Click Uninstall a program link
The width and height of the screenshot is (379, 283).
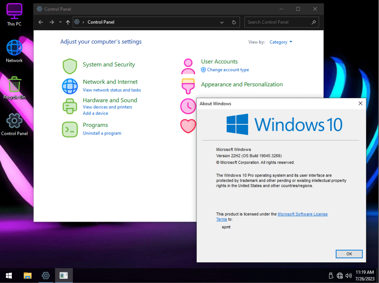(x=102, y=133)
